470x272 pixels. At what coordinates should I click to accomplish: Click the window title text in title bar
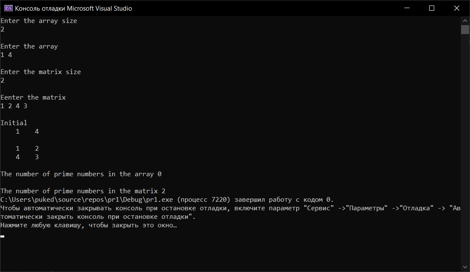point(73,9)
